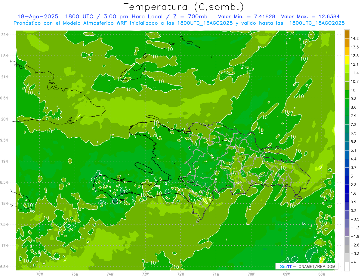This screenshot has width=361, height=278.
Task: Click the '76W' longitude label
Action: click(x=39, y=274)
